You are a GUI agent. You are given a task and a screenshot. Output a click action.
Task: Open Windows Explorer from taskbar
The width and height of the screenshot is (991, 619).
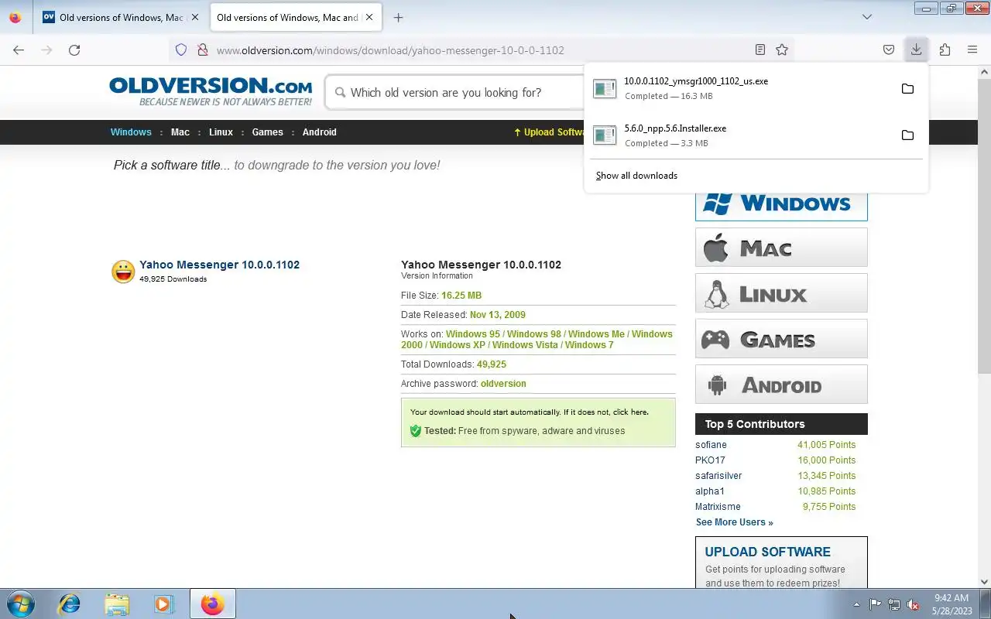click(x=117, y=604)
